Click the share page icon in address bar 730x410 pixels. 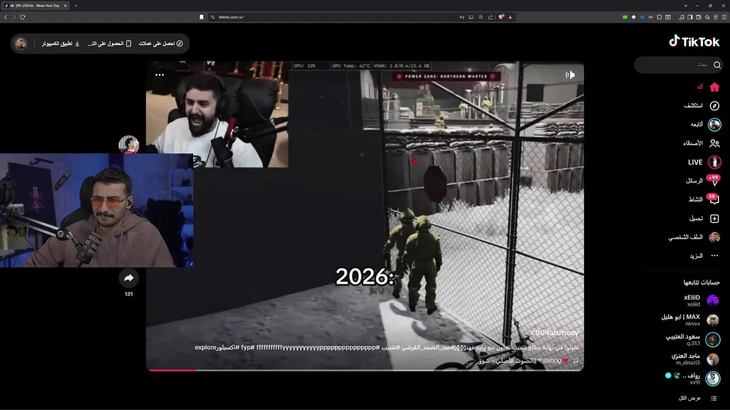click(x=490, y=17)
